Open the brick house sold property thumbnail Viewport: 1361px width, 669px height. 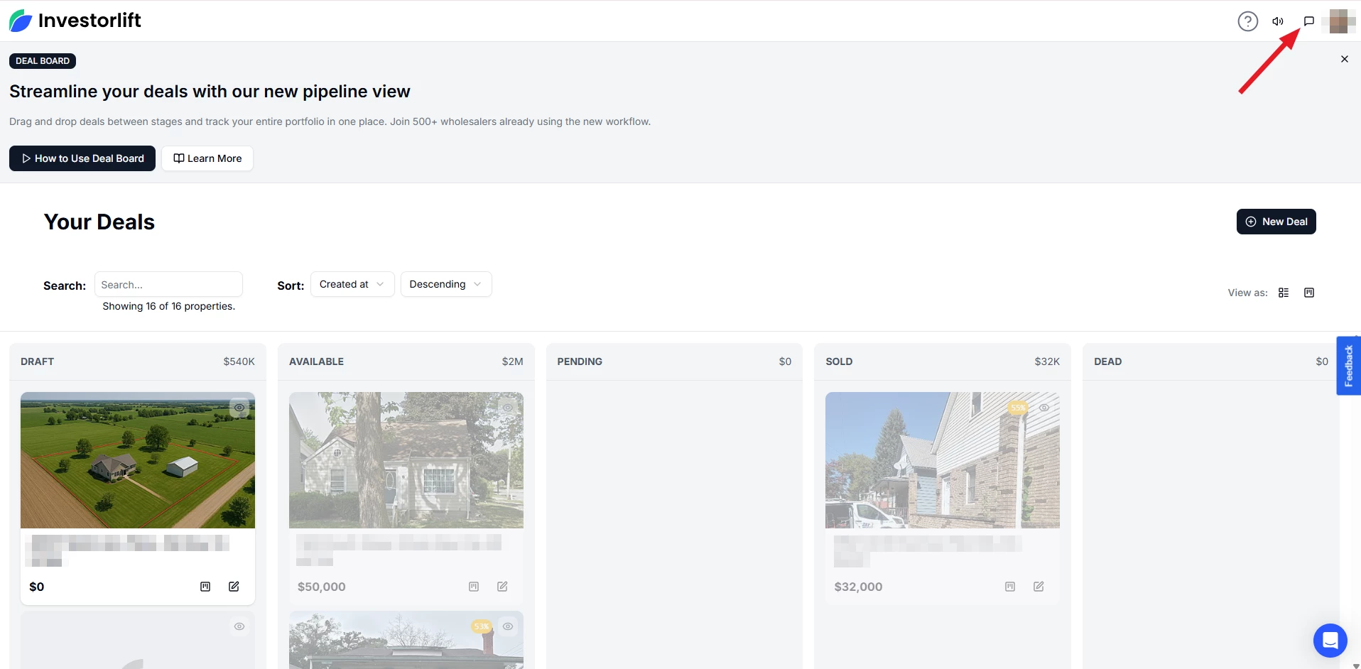click(943, 460)
